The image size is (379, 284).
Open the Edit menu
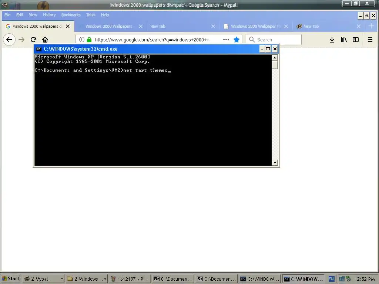click(20, 15)
